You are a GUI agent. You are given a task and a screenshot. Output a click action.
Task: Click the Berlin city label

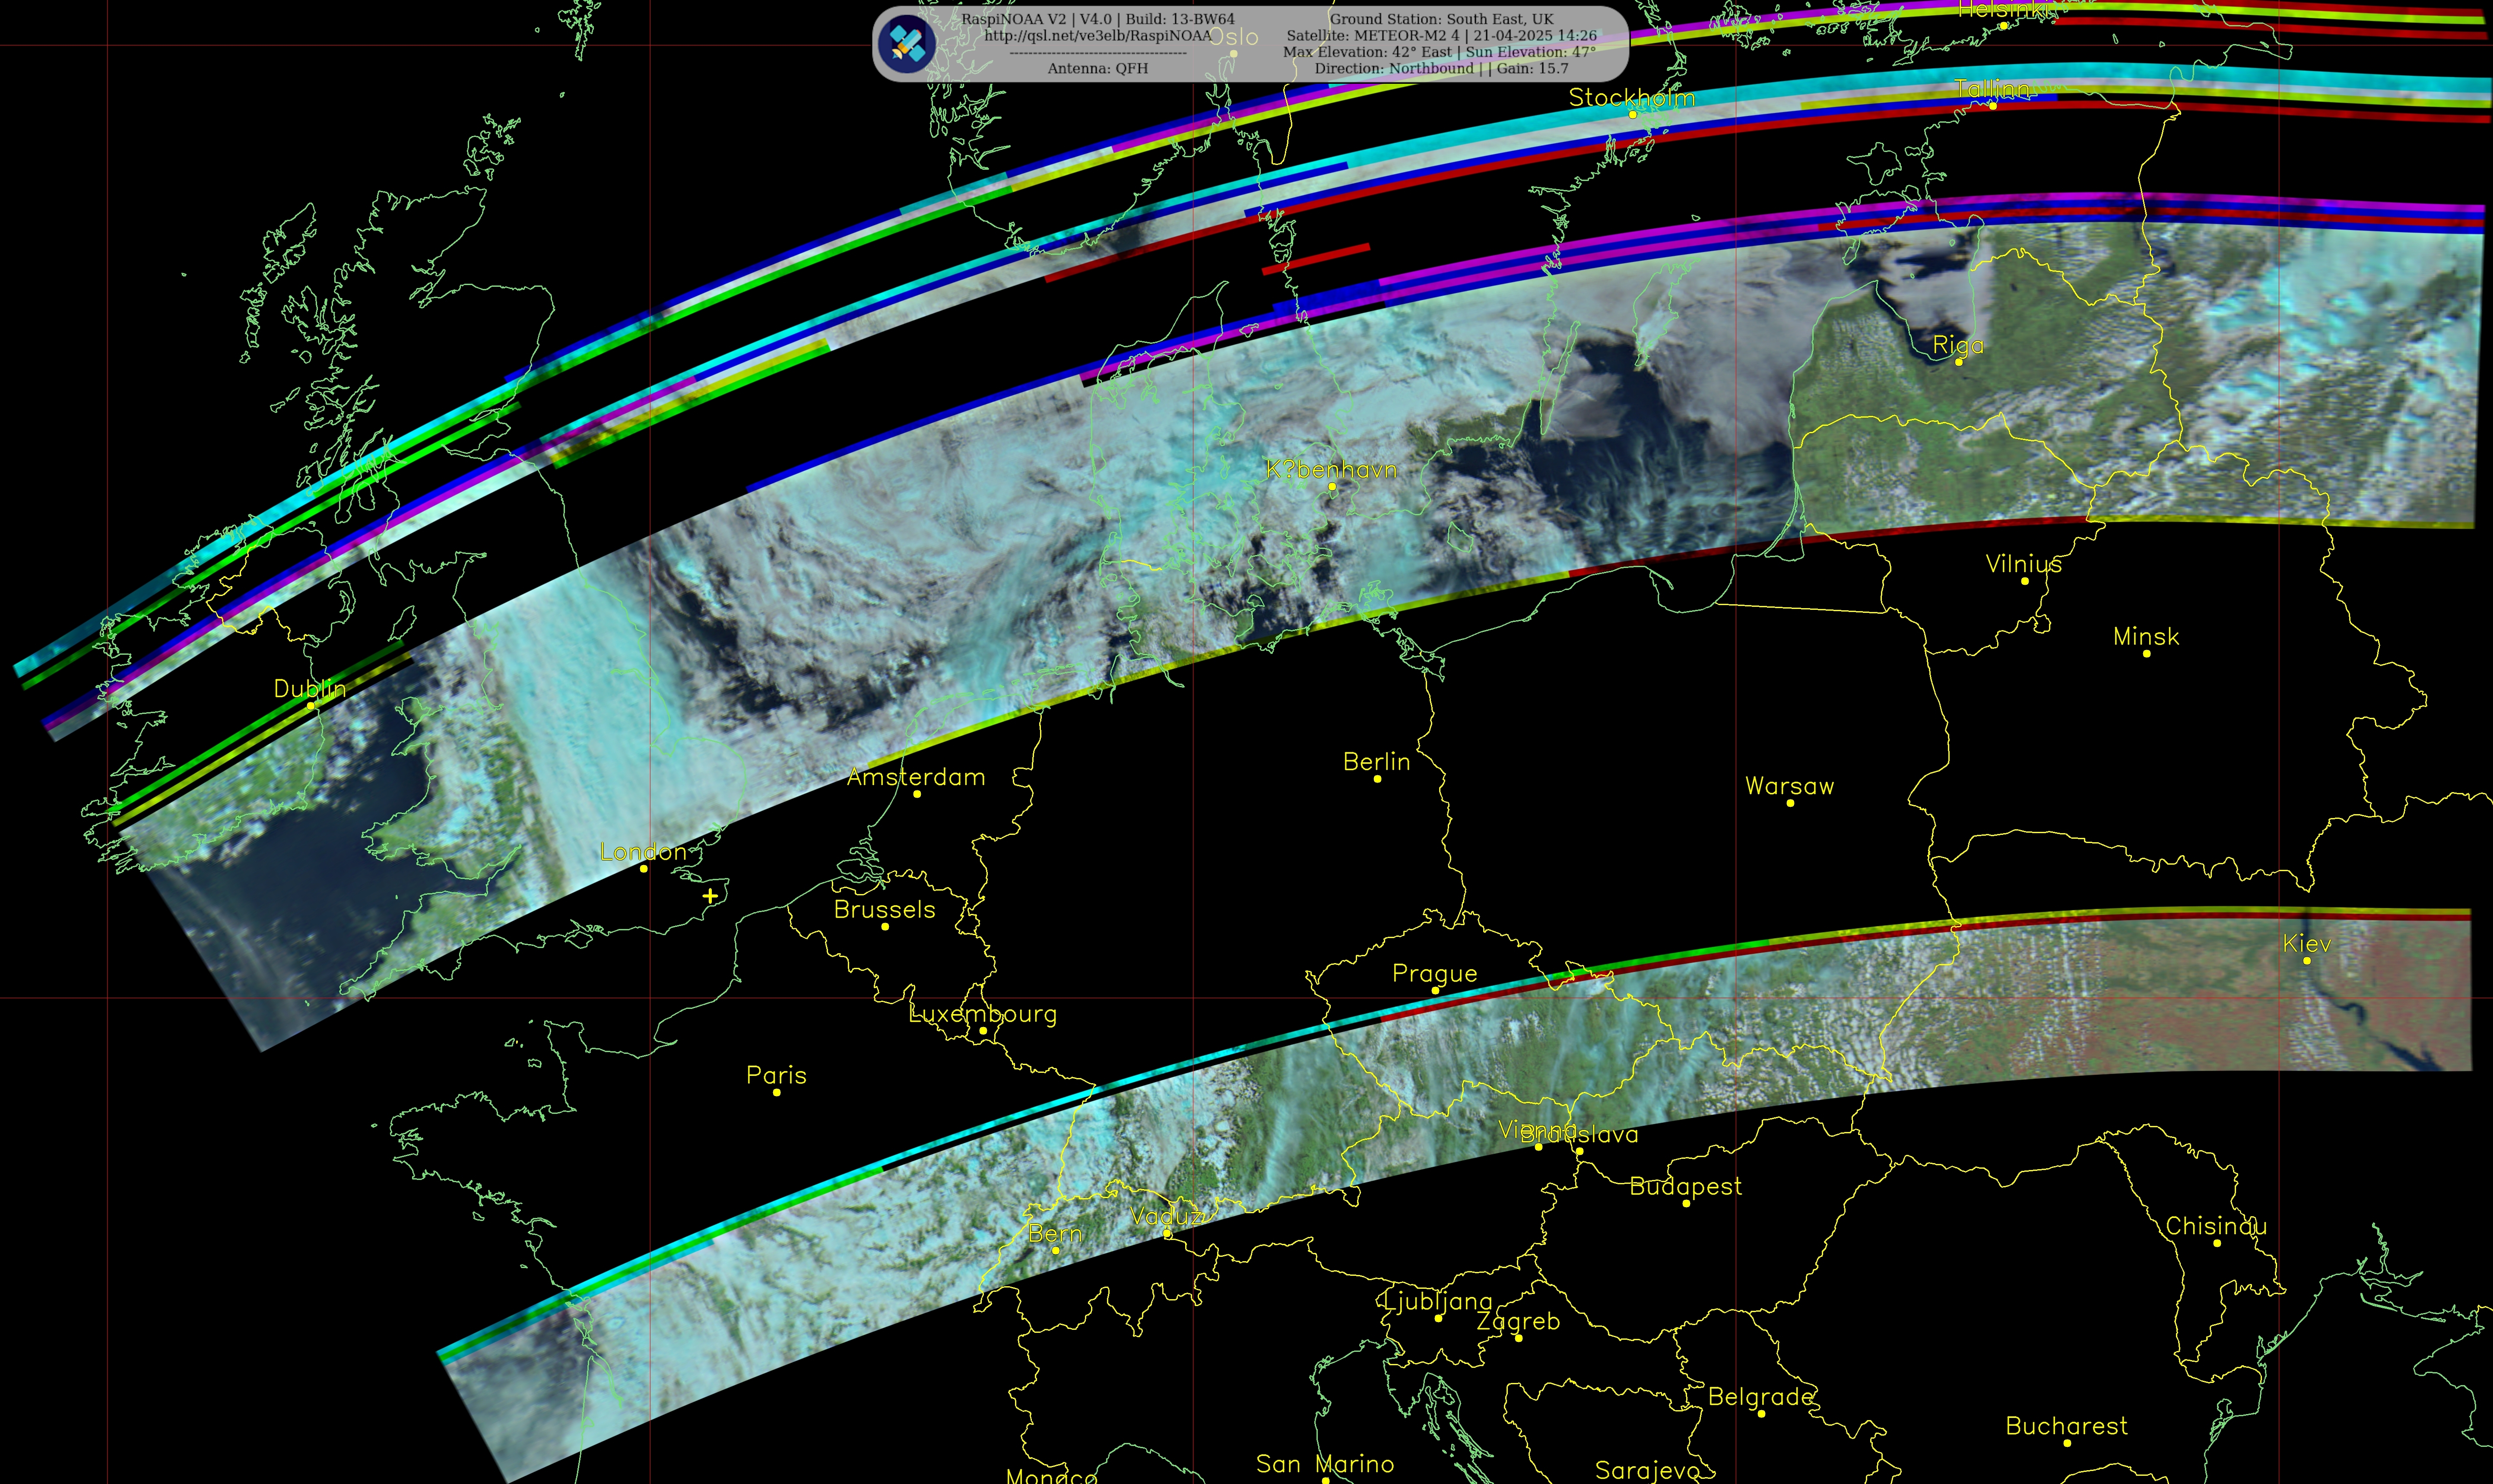1377,762
